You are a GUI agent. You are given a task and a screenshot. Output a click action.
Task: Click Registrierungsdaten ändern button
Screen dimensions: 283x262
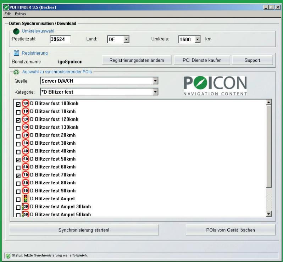137,60
